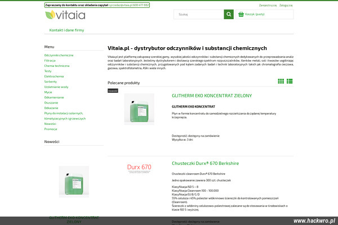This screenshot has width=338, height=225.
Task: Select Odkamienianie category
Action: (x=54, y=97)
